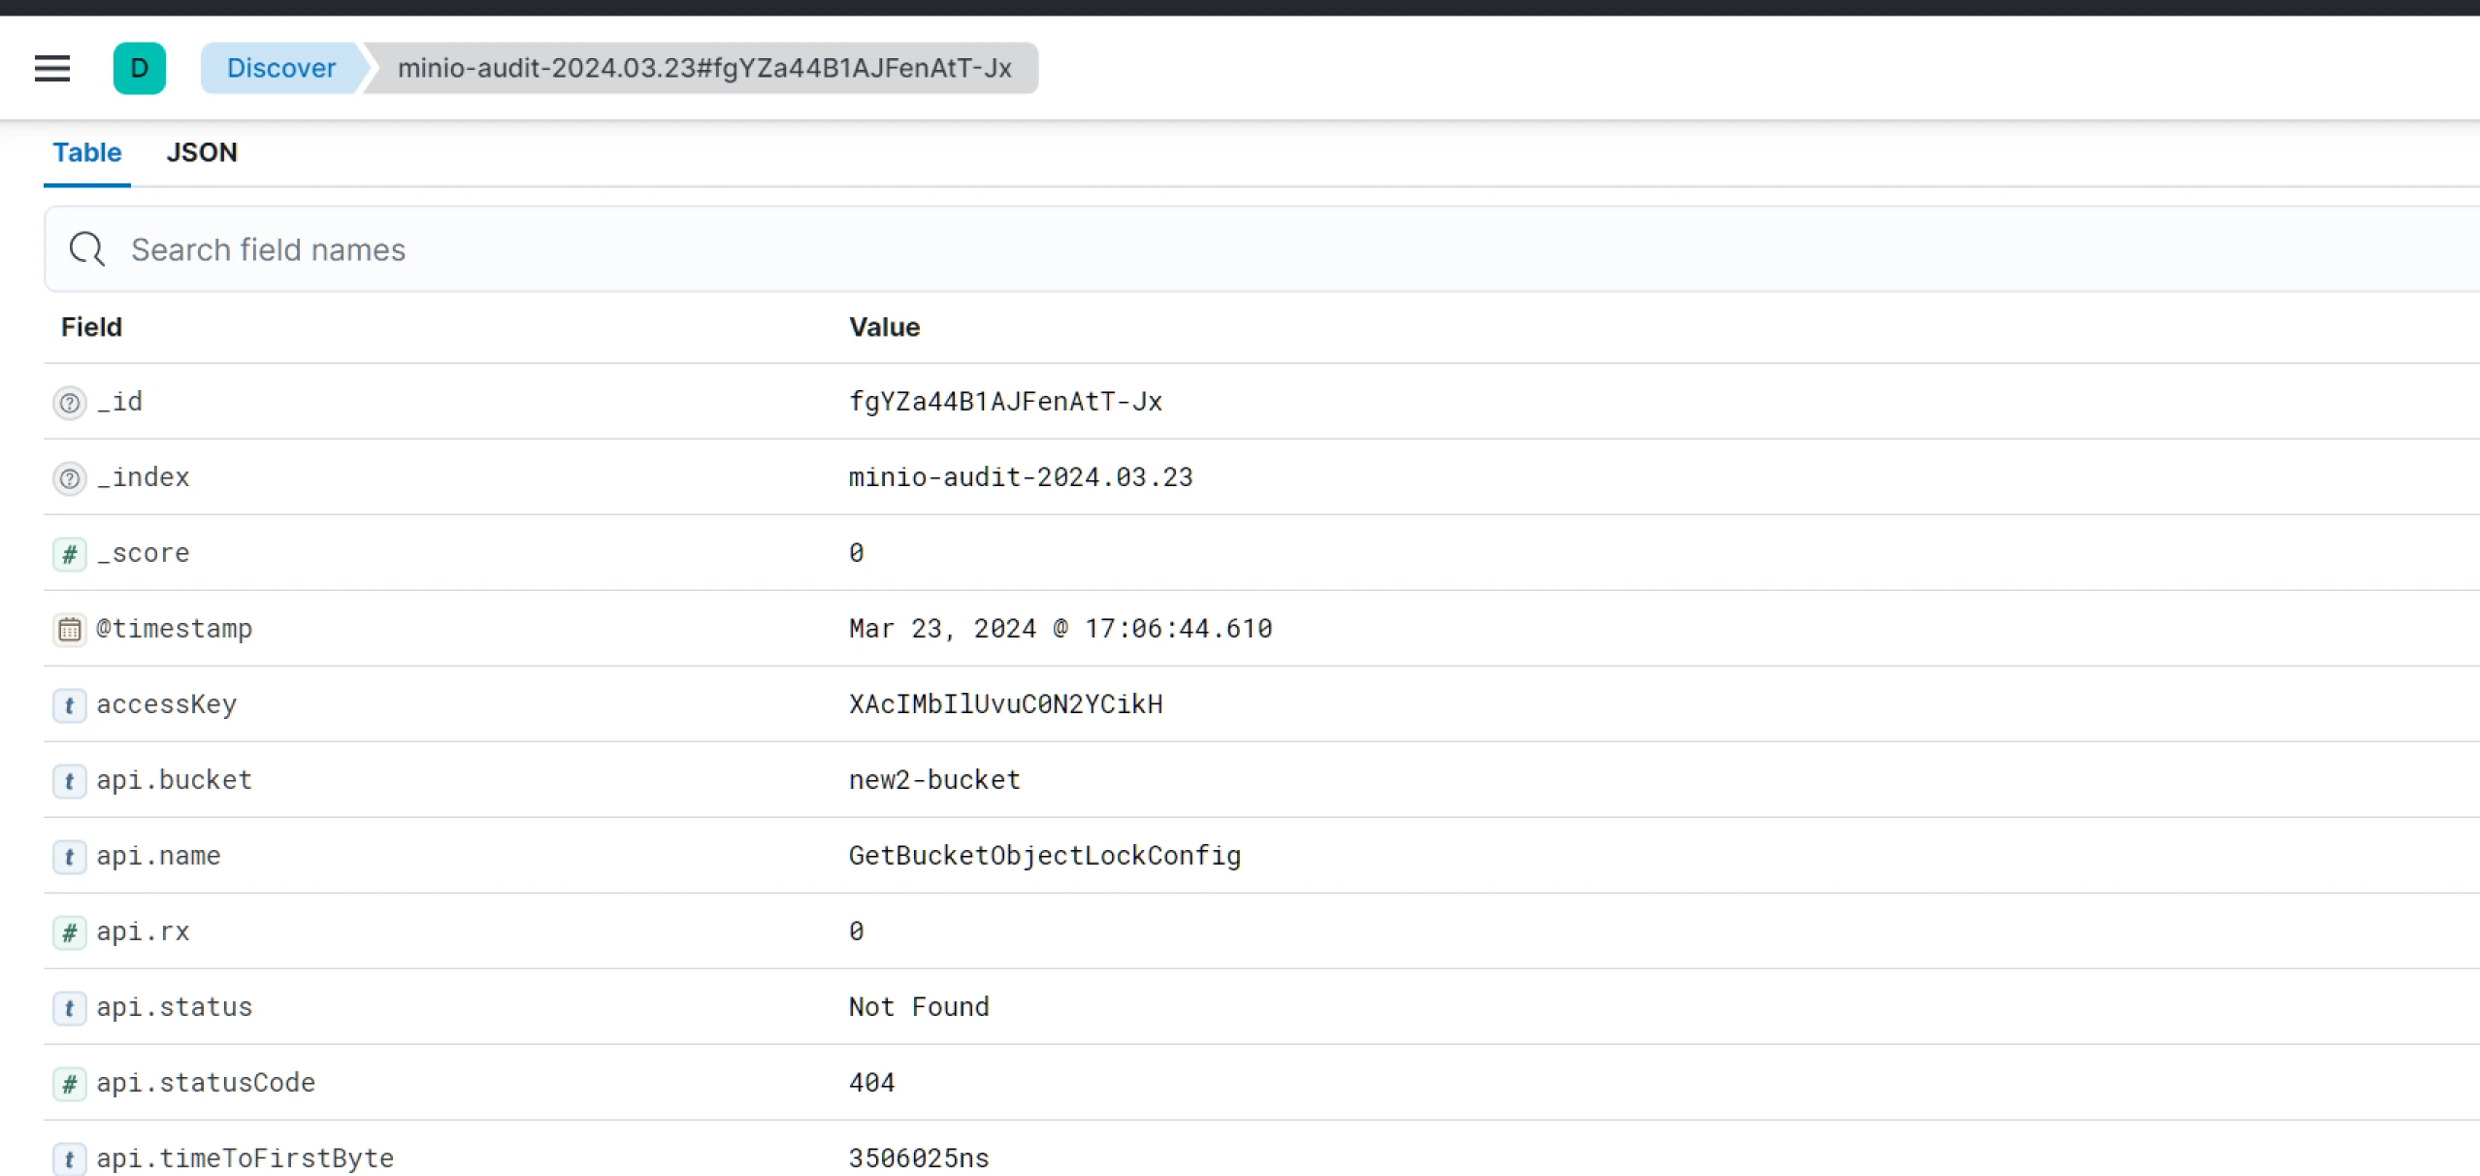Select the Table tab
The height and width of the screenshot is (1176, 2480).
tap(87, 151)
